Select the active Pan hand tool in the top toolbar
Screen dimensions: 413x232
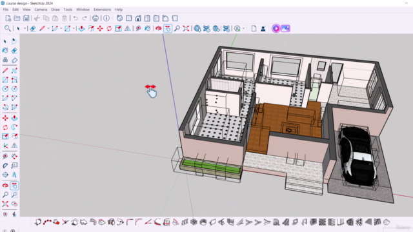point(168,28)
